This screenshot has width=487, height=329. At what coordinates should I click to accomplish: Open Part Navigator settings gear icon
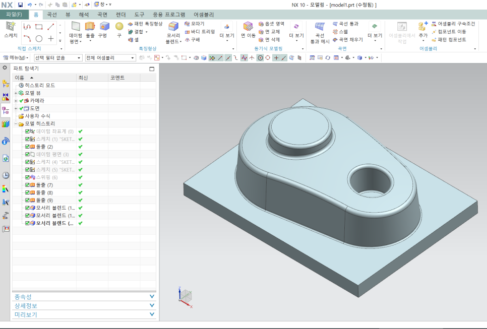coord(5,68)
